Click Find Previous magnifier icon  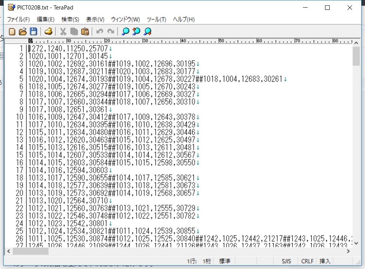[x=136, y=32]
